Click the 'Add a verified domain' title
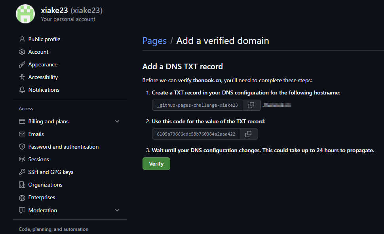The width and height of the screenshot is (384, 234). click(222, 41)
